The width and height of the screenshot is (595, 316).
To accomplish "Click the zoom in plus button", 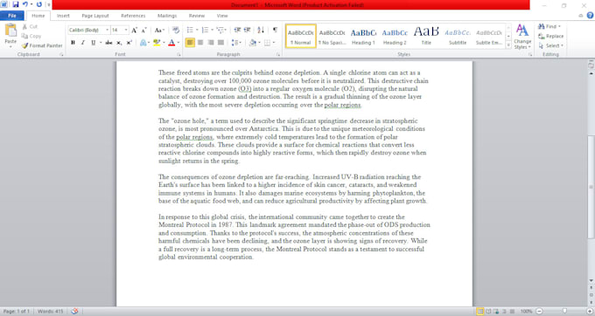I will (x=589, y=311).
